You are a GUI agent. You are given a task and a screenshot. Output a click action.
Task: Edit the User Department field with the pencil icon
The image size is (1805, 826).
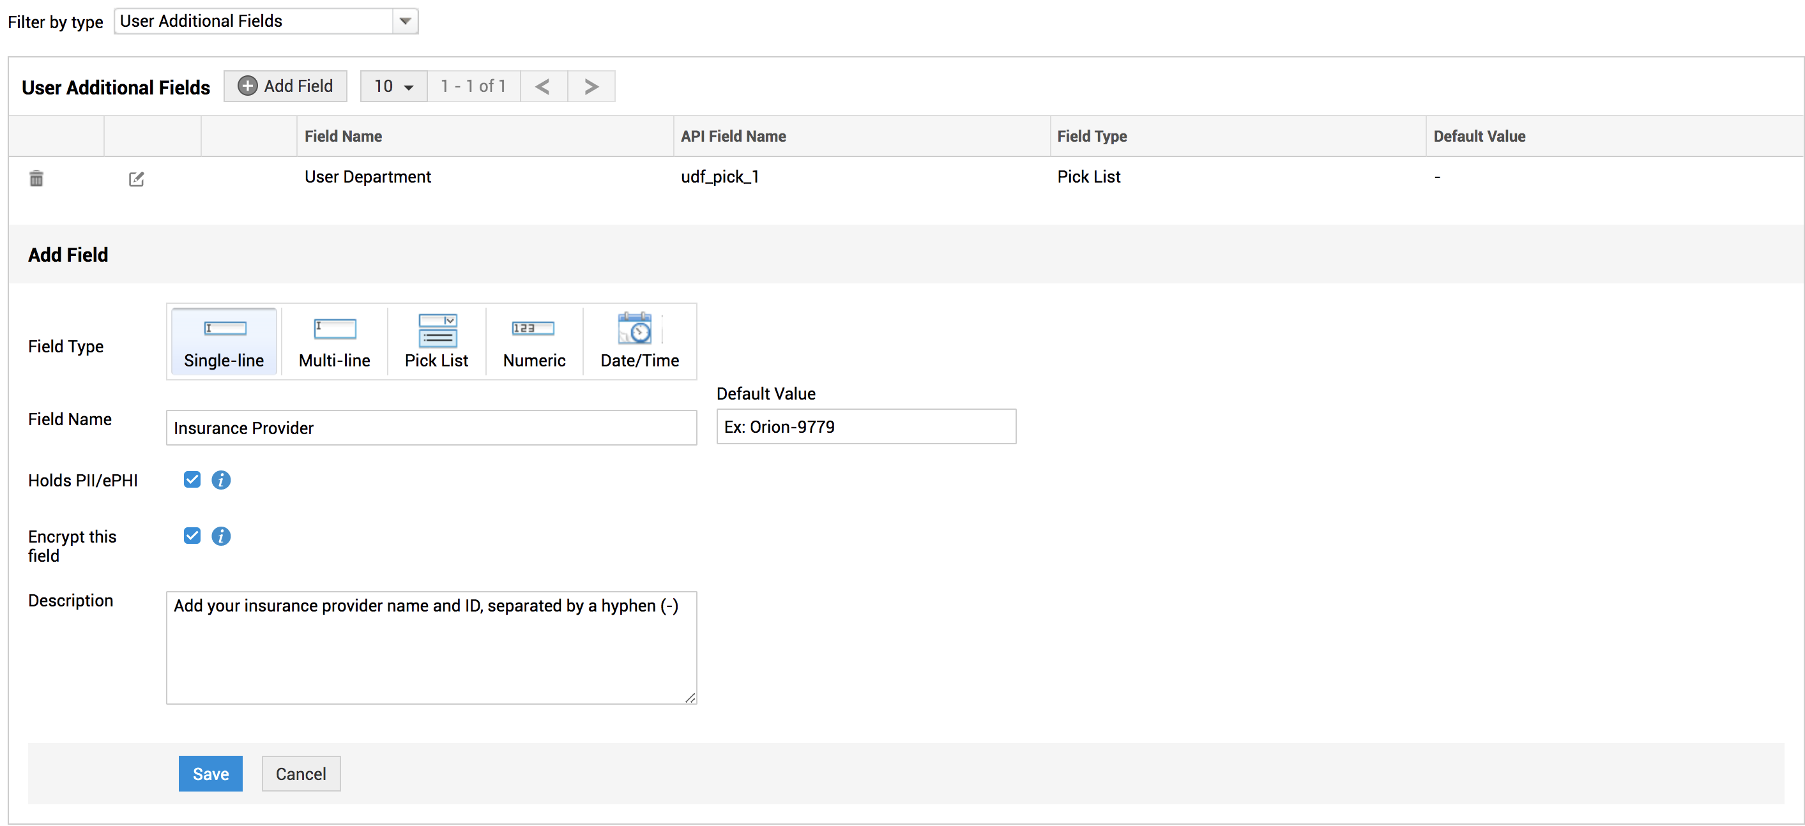click(x=136, y=179)
